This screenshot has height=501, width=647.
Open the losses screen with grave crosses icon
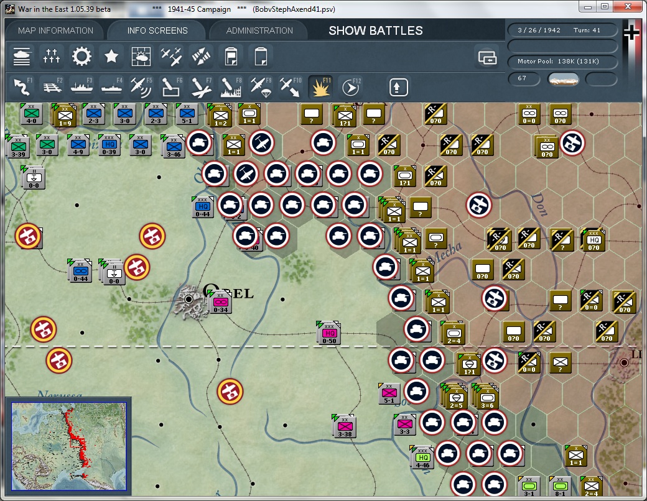tap(52, 56)
